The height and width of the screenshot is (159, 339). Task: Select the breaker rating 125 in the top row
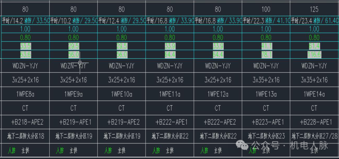click(314, 9)
